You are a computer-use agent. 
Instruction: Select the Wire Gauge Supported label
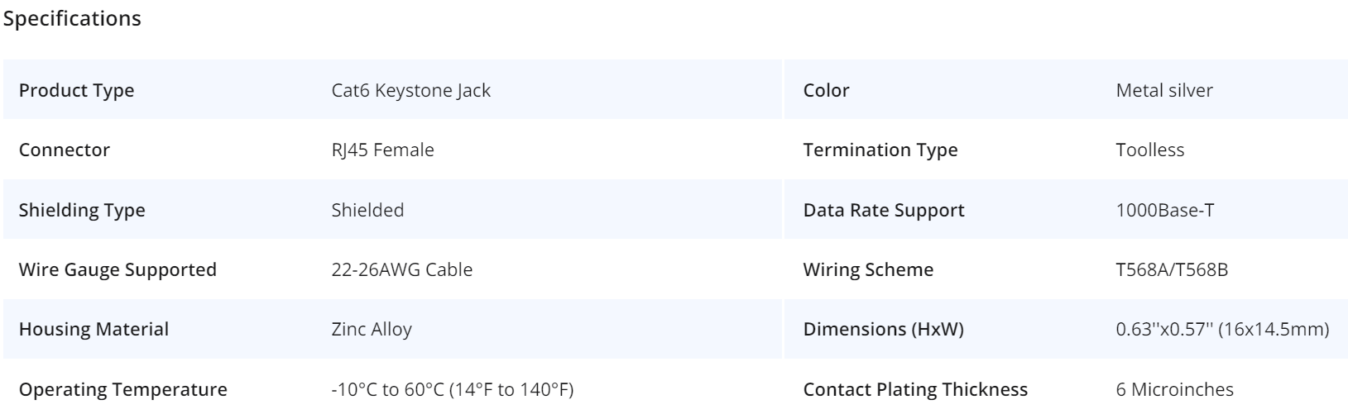click(x=118, y=269)
